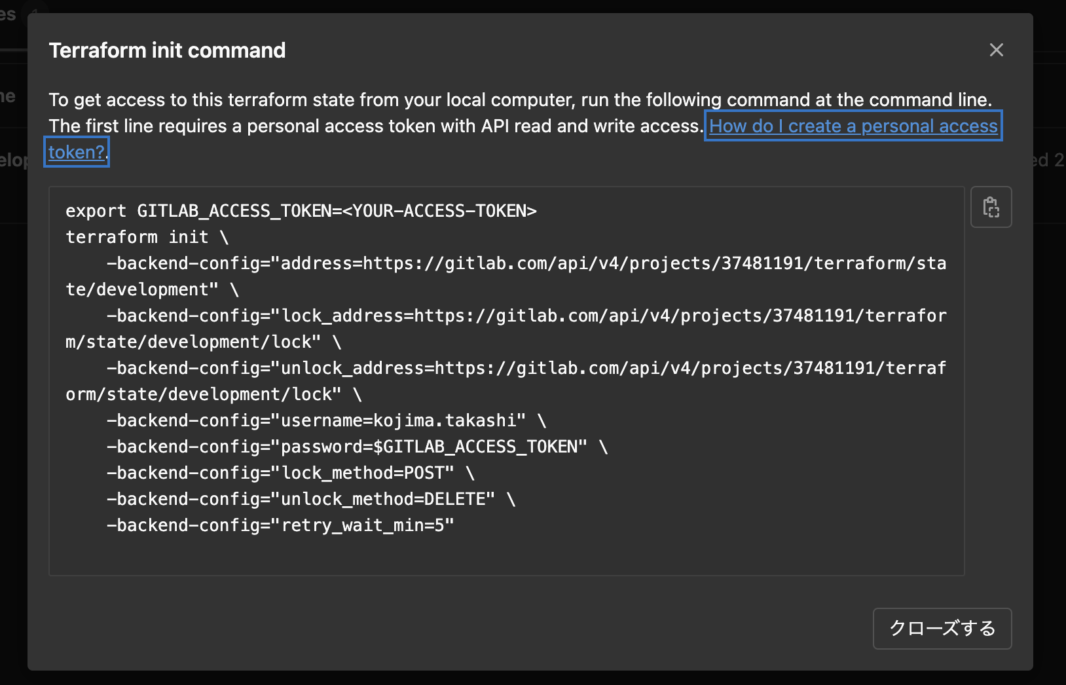Click the lock_method=POST line

click(290, 472)
